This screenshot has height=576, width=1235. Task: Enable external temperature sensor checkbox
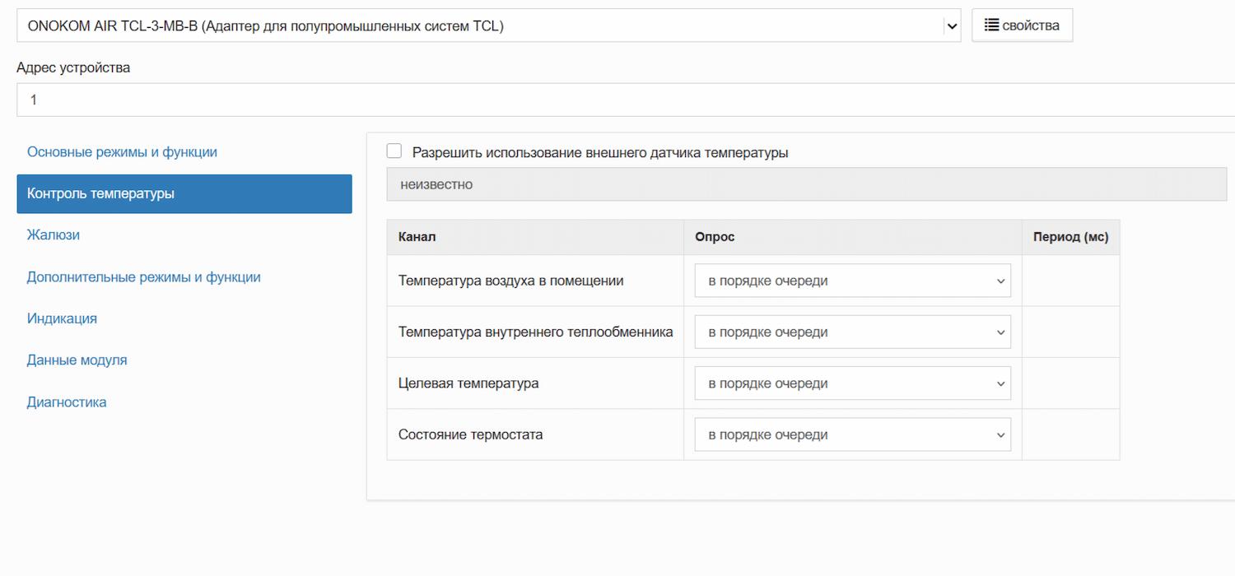[x=394, y=151]
